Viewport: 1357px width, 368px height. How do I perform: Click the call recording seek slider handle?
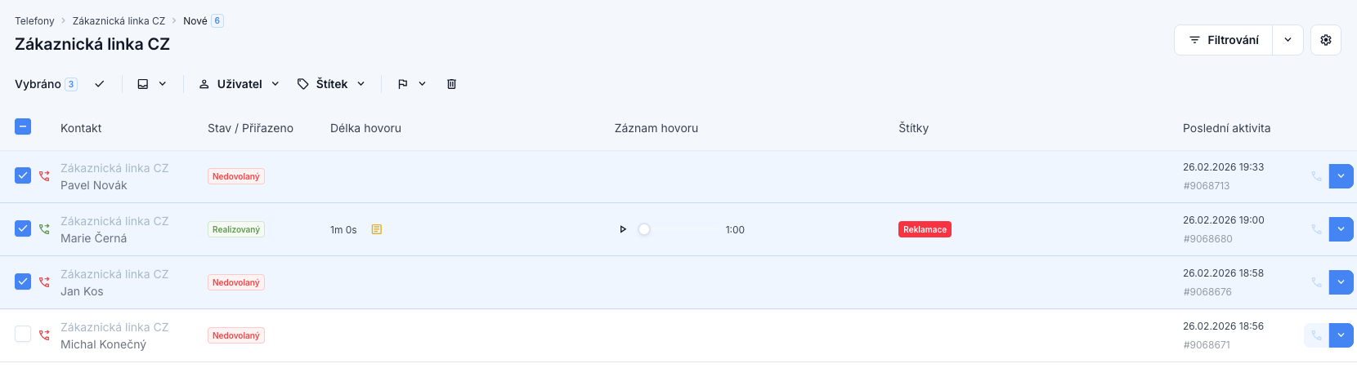(x=644, y=229)
